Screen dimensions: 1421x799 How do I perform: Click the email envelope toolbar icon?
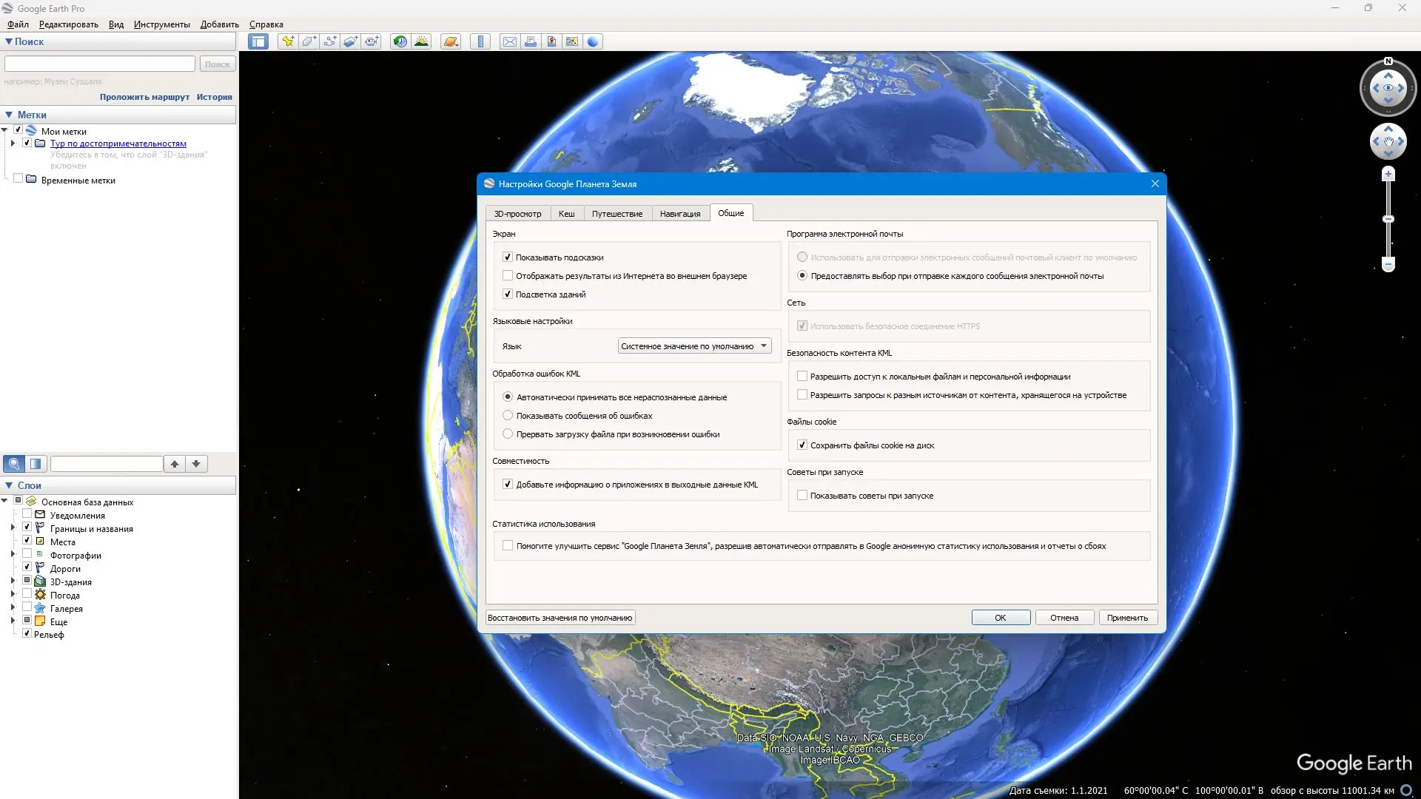[x=510, y=41]
